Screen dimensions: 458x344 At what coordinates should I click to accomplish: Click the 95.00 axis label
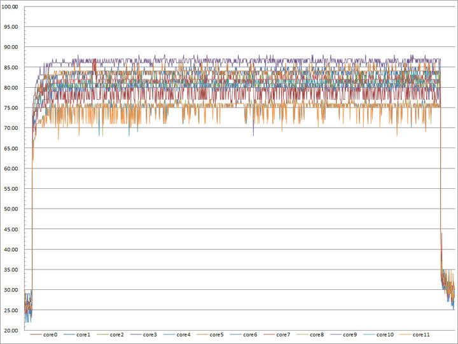click(x=11, y=27)
